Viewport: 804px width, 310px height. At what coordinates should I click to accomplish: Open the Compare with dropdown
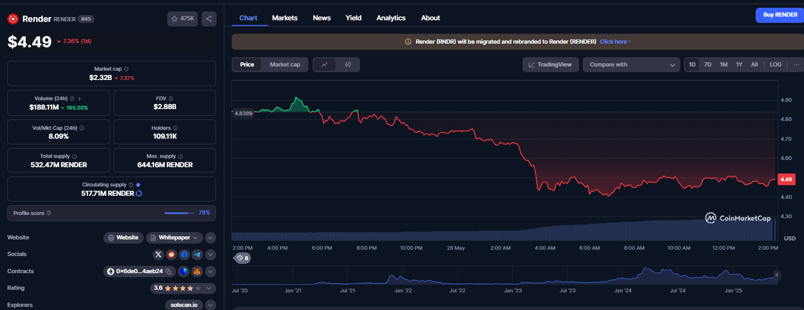point(631,65)
